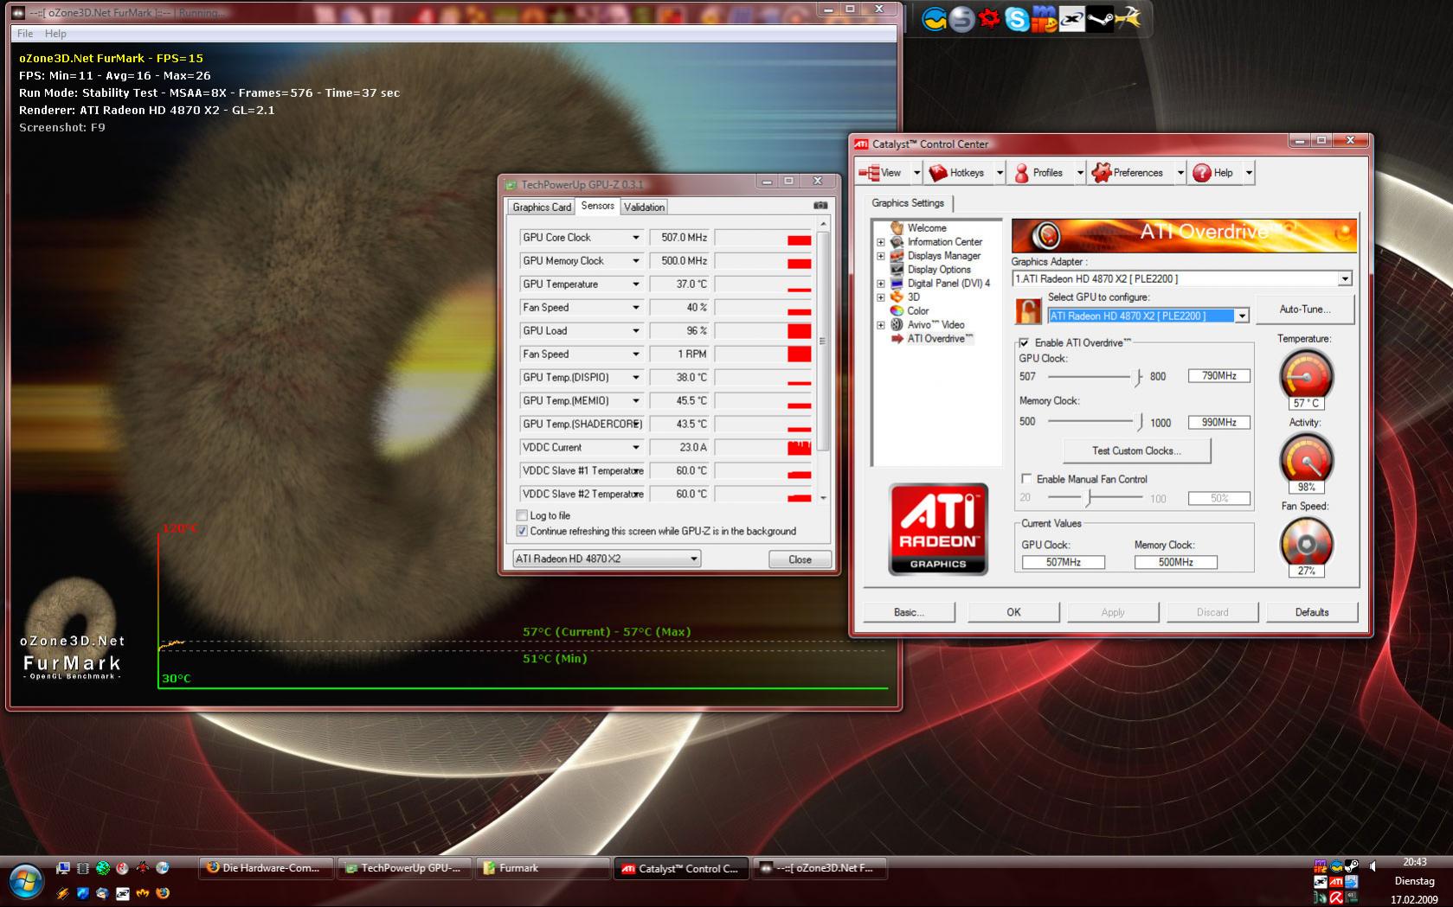Open the Windows Start menu orb

[x=25, y=881]
